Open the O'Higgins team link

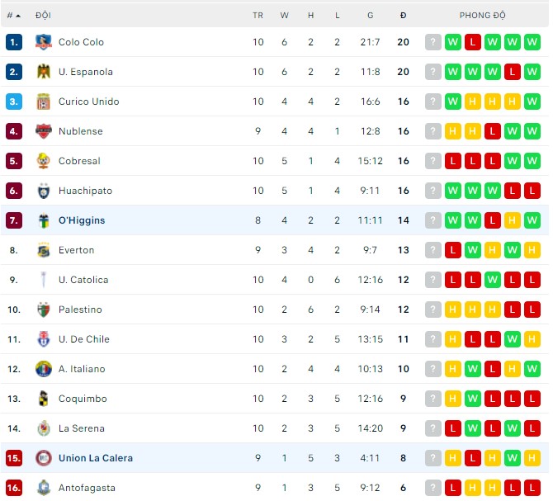[x=82, y=220]
